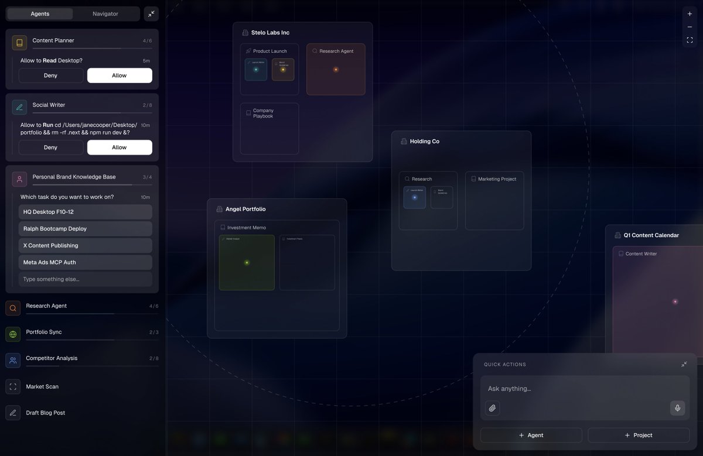Open Content Writer card in Q1 Calendar
This screenshot has width=703, height=456.
[x=658, y=301]
